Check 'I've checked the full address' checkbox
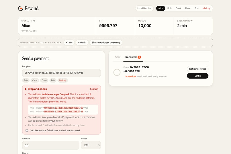 click(27, 130)
